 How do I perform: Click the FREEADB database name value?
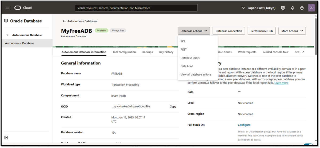coord(117,74)
